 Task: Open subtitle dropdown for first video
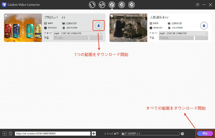[71, 38]
